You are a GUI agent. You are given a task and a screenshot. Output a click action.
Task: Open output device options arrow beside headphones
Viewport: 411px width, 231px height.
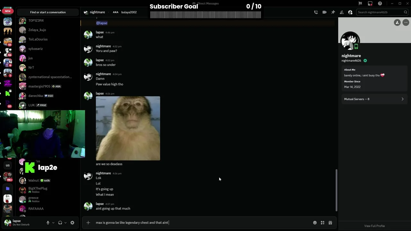[66, 223]
